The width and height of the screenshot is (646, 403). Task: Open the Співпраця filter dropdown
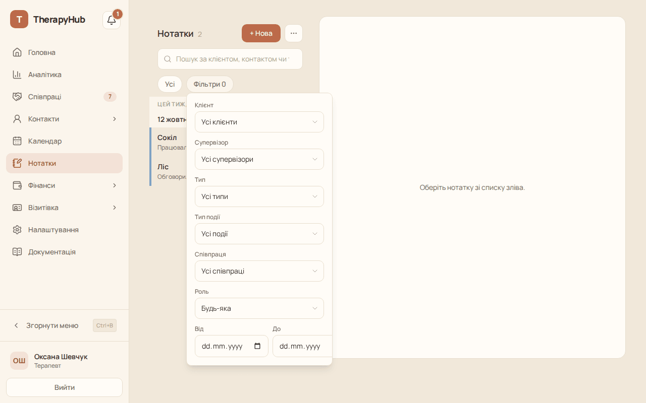[x=259, y=271]
